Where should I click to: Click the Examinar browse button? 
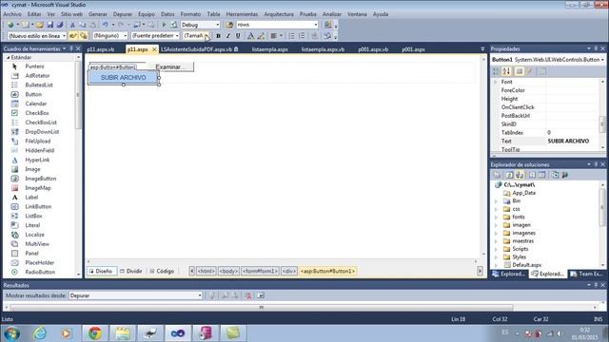pyautogui.click(x=169, y=66)
